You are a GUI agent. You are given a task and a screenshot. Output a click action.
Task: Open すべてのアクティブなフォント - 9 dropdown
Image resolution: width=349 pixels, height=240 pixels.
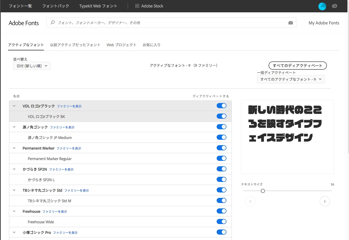tap(291, 79)
